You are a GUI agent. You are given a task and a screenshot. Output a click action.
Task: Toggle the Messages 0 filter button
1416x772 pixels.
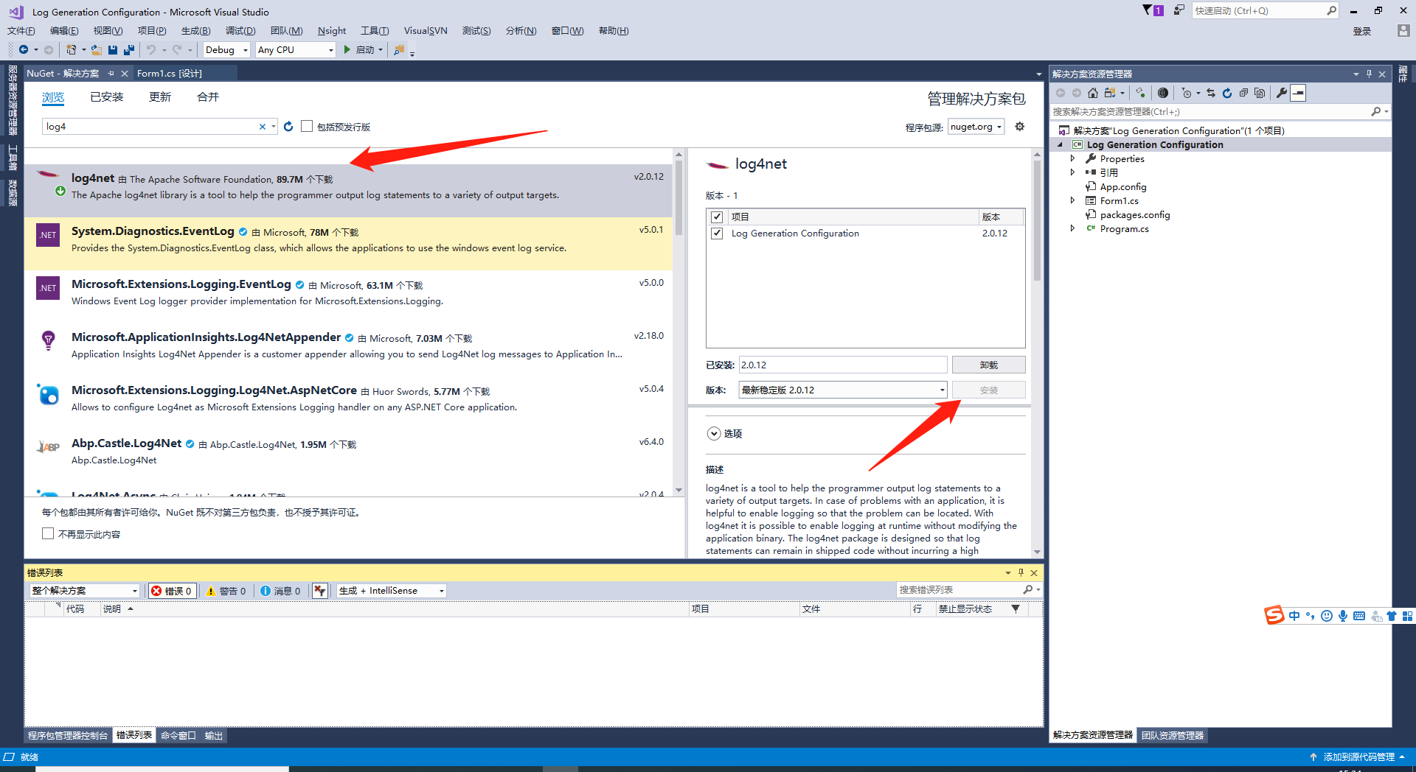click(280, 591)
